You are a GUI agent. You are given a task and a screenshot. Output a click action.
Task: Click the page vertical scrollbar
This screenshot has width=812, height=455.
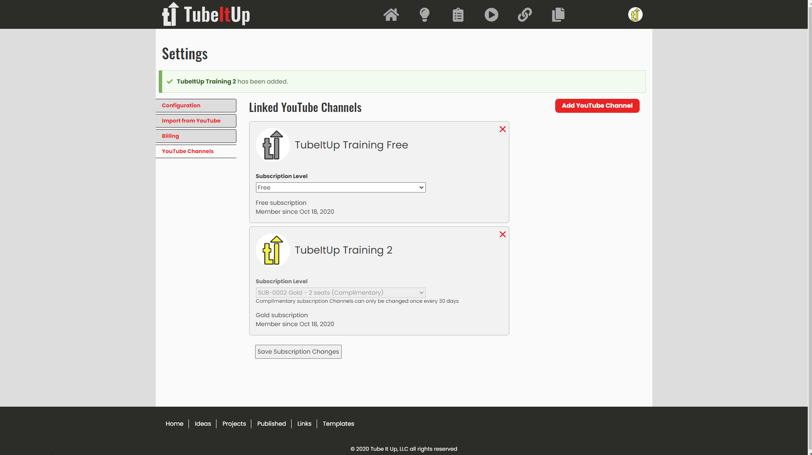[x=810, y=227]
